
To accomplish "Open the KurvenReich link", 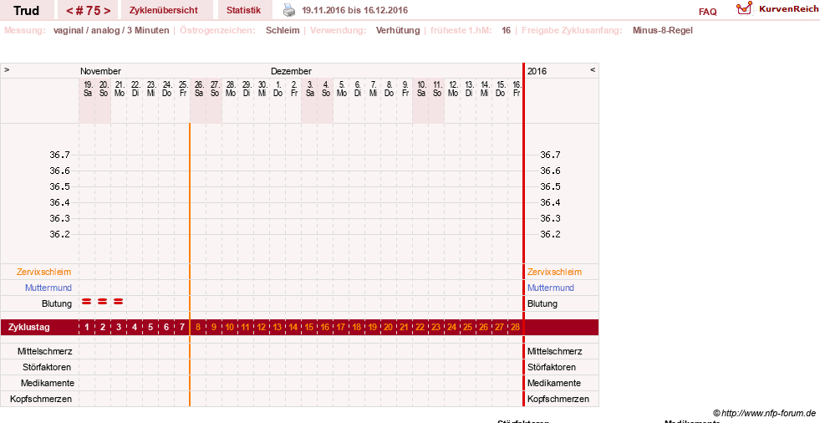I will pyautogui.click(x=788, y=9).
